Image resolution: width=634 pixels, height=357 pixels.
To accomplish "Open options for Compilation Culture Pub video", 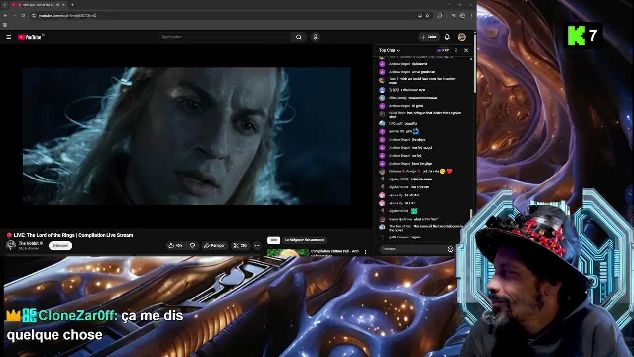I will [365, 252].
